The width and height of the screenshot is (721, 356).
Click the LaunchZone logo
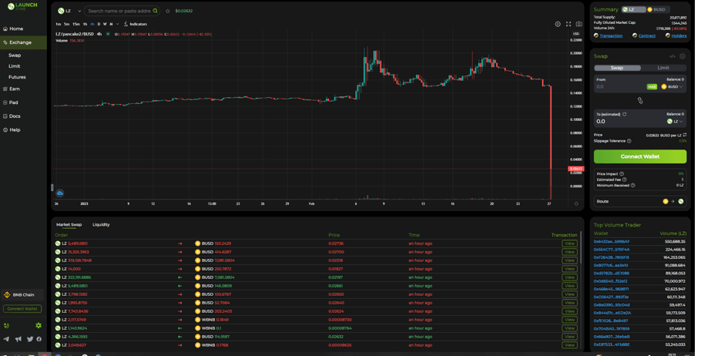[22, 6]
